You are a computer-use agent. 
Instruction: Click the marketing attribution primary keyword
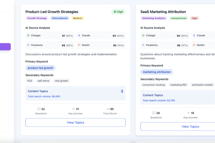pos(157,72)
